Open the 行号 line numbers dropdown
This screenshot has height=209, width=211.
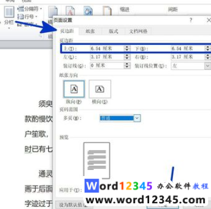coord(28,16)
